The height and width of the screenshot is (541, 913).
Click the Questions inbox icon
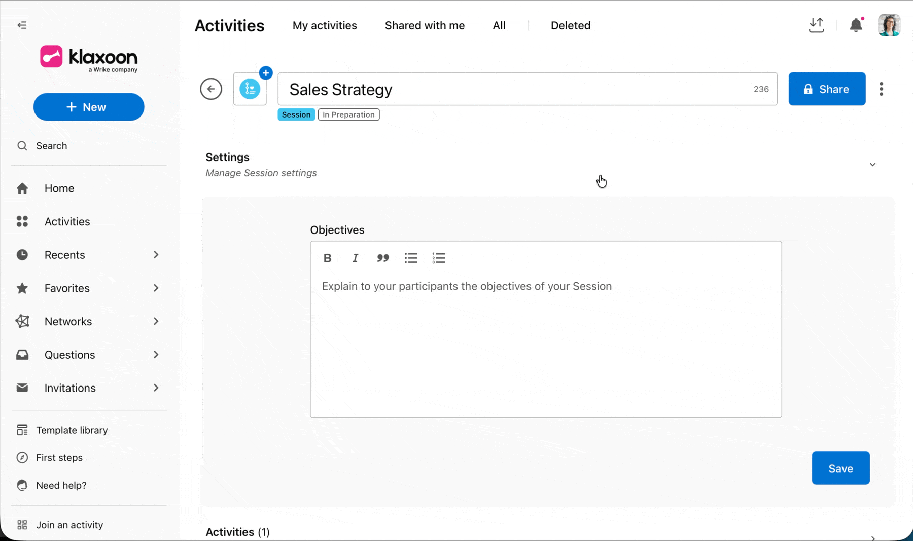pos(22,355)
